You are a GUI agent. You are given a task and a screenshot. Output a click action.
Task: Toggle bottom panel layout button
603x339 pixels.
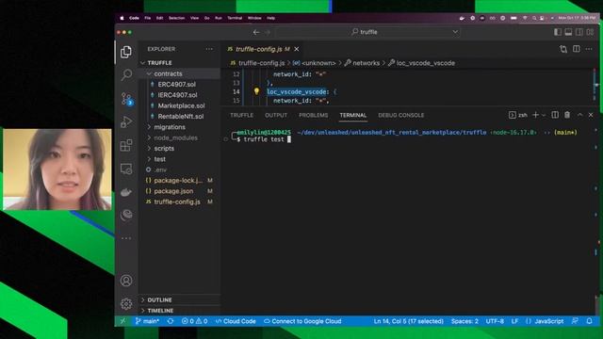pyautogui.click(x=568, y=32)
